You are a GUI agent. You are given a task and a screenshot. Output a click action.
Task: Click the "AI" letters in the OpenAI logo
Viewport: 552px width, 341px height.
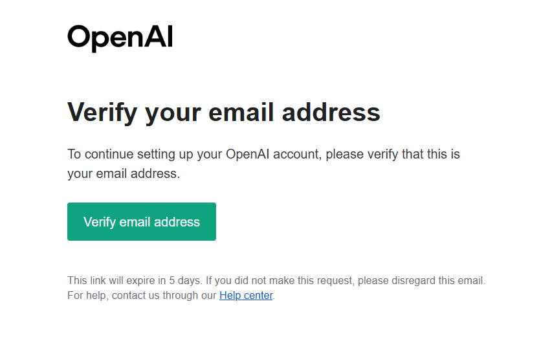tap(159, 36)
